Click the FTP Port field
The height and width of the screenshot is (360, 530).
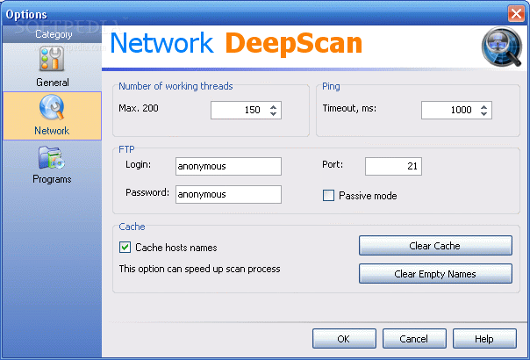click(x=393, y=166)
